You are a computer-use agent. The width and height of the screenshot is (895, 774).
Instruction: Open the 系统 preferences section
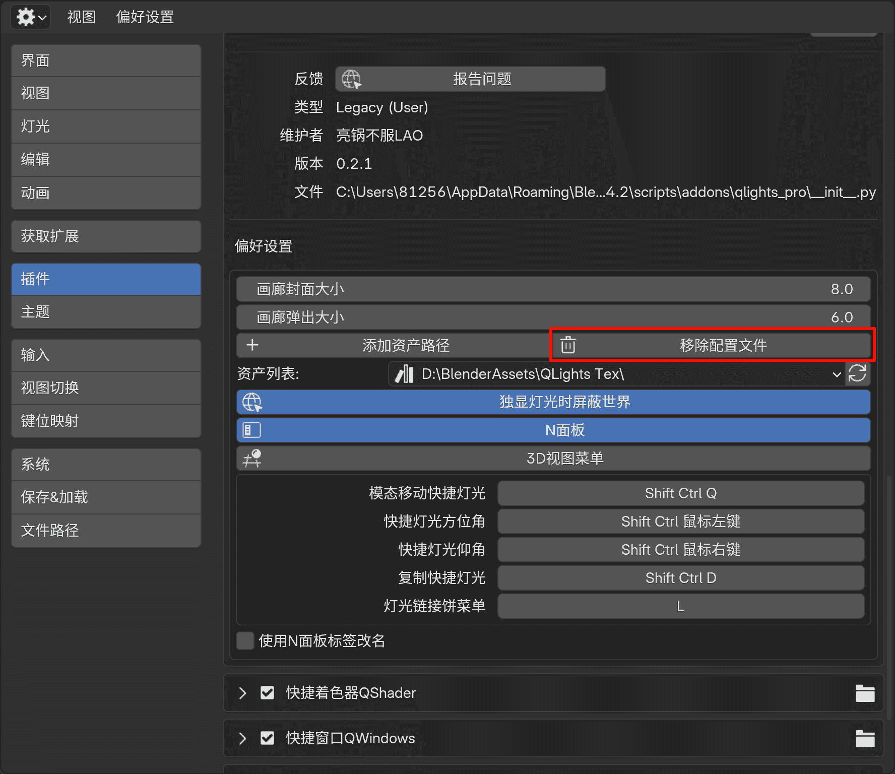point(106,465)
